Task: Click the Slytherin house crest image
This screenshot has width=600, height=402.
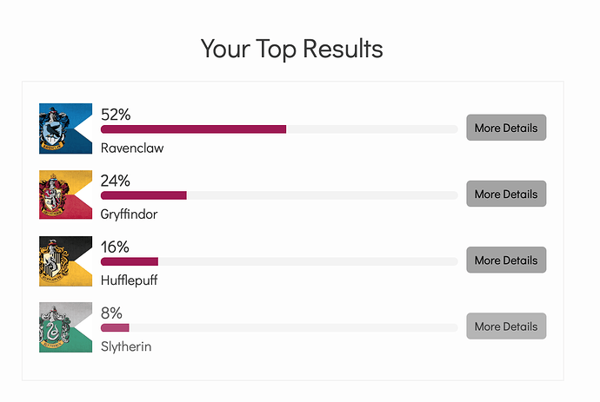Action: [x=65, y=327]
